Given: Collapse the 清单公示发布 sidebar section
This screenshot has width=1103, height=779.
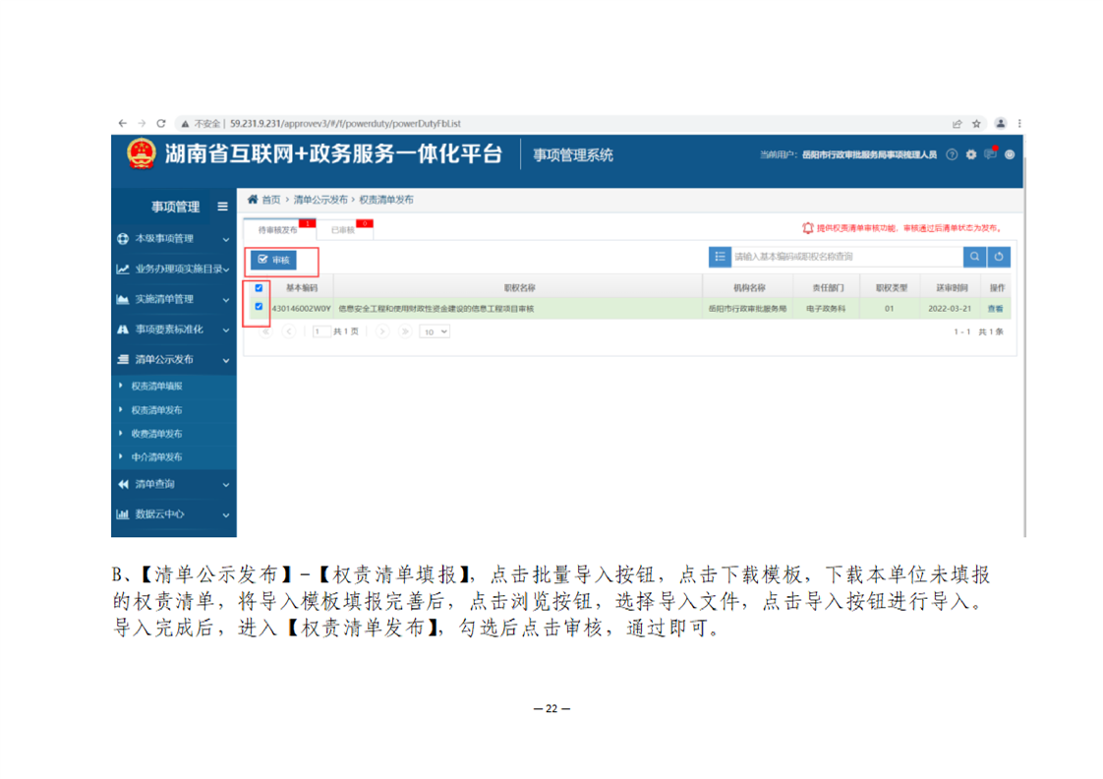Looking at the screenshot, I should click(x=173, y=360).
